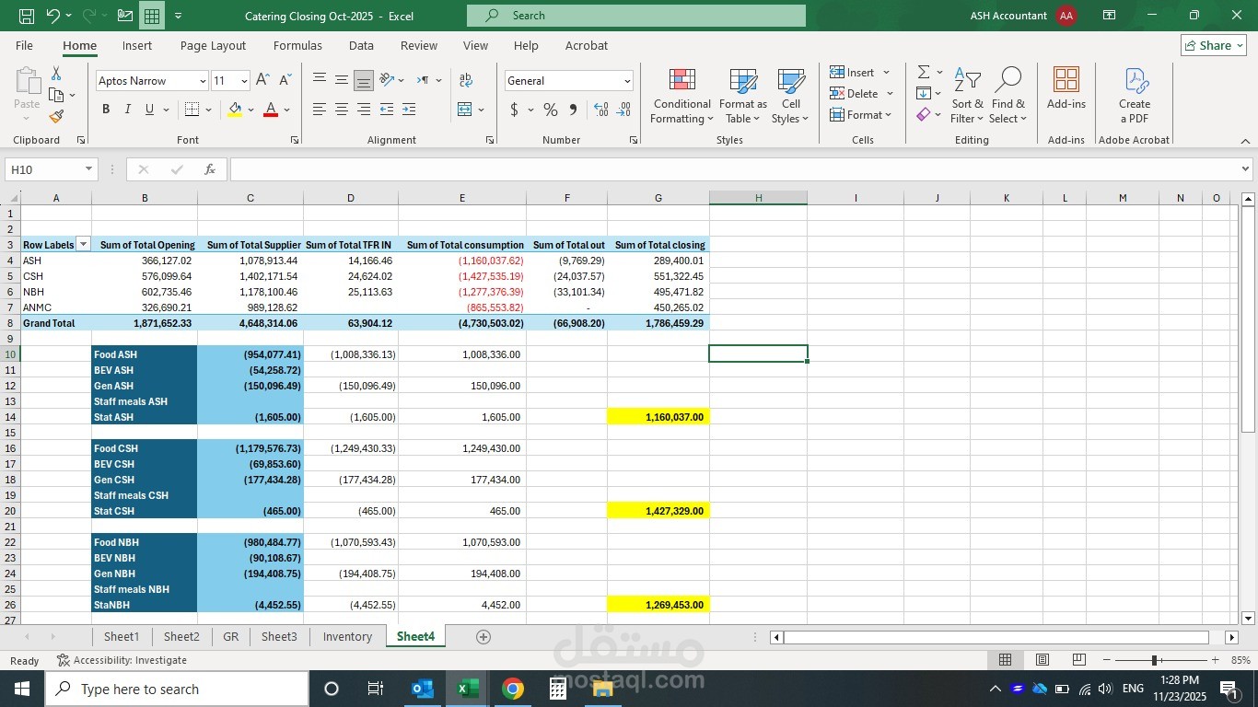The width and height of the screenshot is (1258, 707).
Task: Open Row Labels filter dropdown
Action: pyautogui.click(x=83, y=245)
